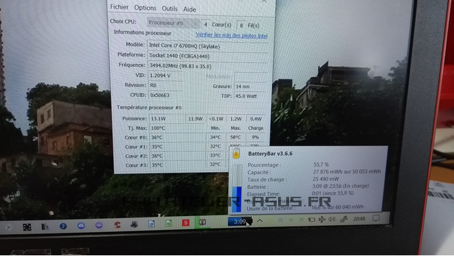Screen dimensions: 454x256
Task: Select the cores count field showing 4
Action: 206,25
